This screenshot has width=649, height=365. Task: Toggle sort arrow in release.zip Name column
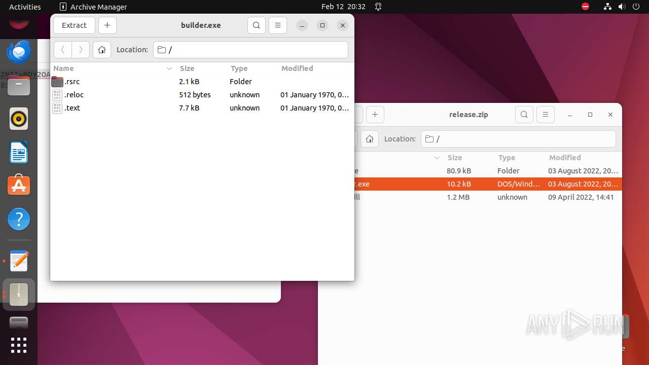pyautogui.click(x=437, y=158)
